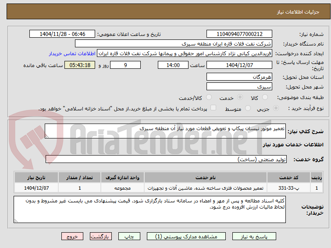Click the استان هرمزگان field

tap(239, 77)
